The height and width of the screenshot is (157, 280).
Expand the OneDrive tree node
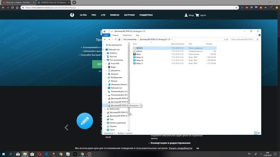(105, 53)
